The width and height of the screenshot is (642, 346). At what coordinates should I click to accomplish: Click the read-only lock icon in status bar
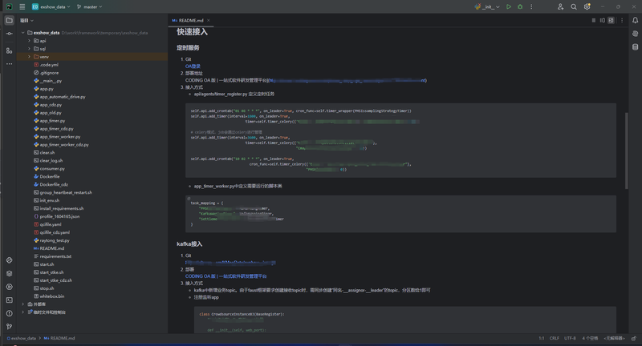(x=634, y=338)
